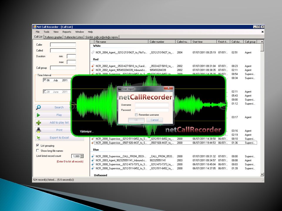Click the Duration max field
Image resolution: width=282 pixels, height=211 pixels.
(x=71, y=62)
